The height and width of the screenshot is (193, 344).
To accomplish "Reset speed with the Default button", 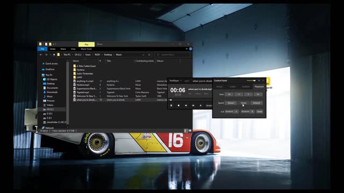I will pyautogui.click(x=256, y=103).
